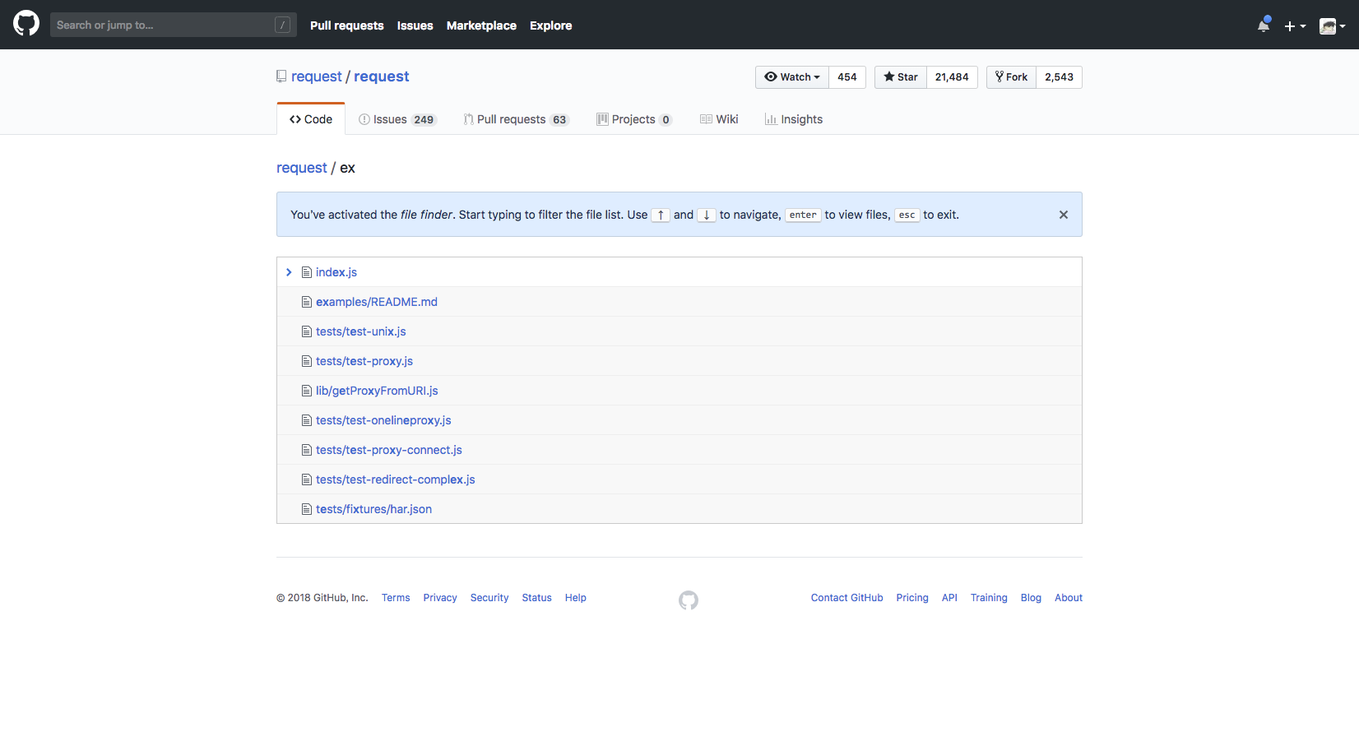Open the Wiki tab
Screen dimensions: 1359x755
point(720,119)
